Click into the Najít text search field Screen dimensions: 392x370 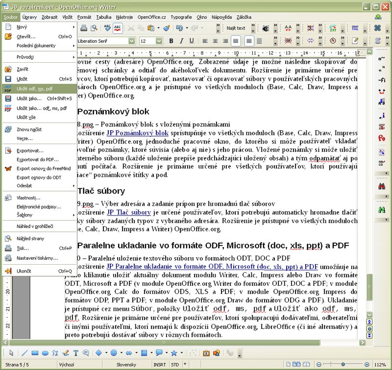pos(236,28)
